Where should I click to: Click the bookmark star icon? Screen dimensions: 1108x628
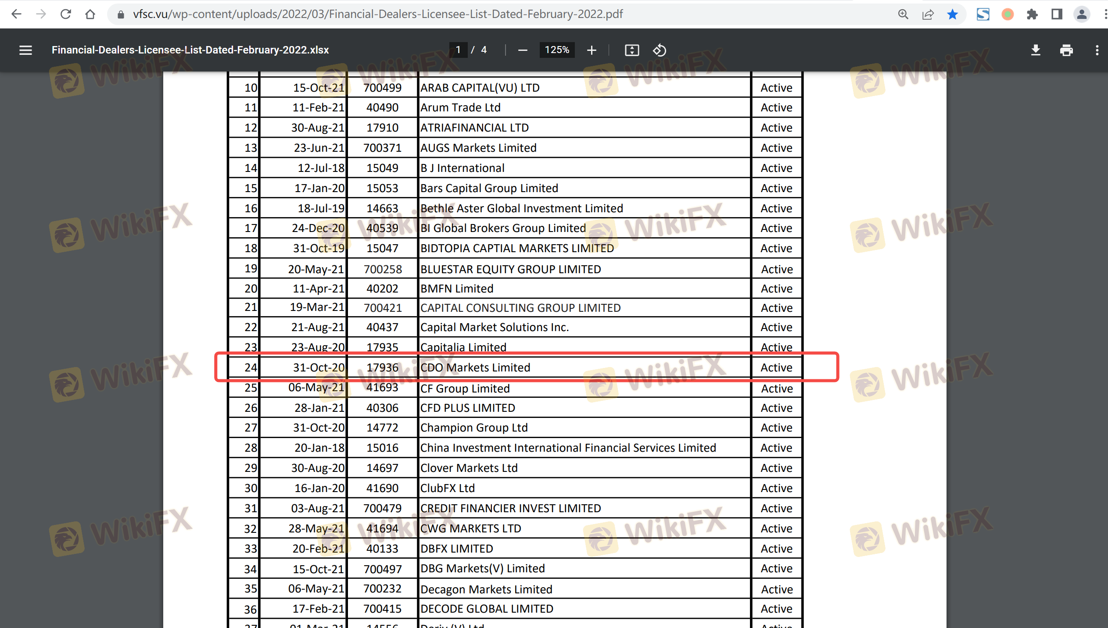coord(952,14)
